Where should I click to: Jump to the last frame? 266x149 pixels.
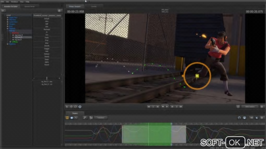[x=181, y=107]
